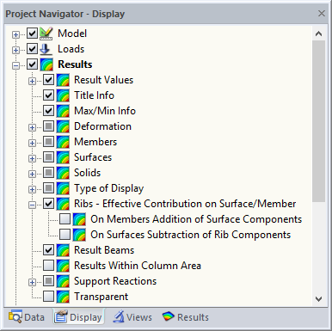Toggle the Max/Min Info checkbox
The height and width of the screenshot is (331, 332).
pos(48,111)
